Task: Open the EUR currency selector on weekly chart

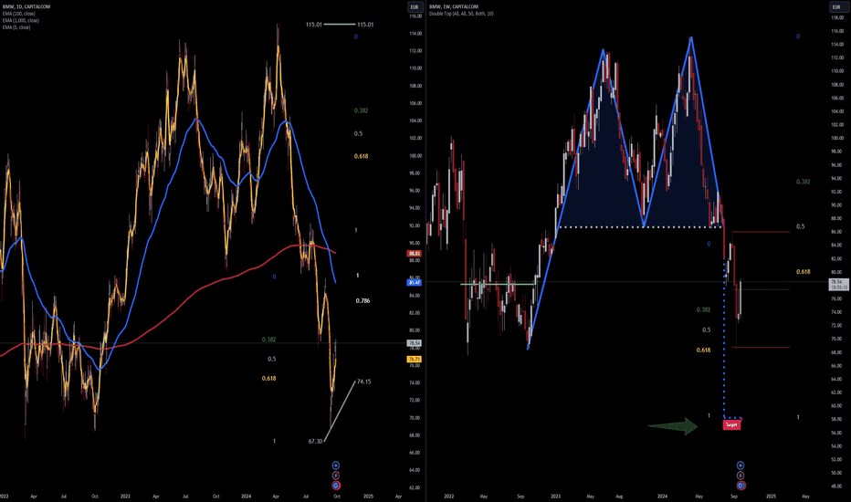Action: (x=835, y=6)
